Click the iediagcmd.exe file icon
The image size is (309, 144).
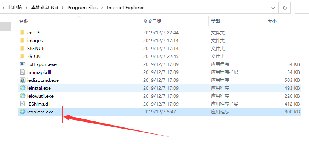pos(23,80)
